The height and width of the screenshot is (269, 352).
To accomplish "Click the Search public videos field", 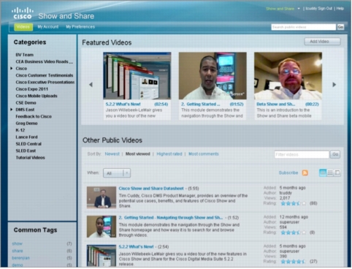I will pos(303,27).
